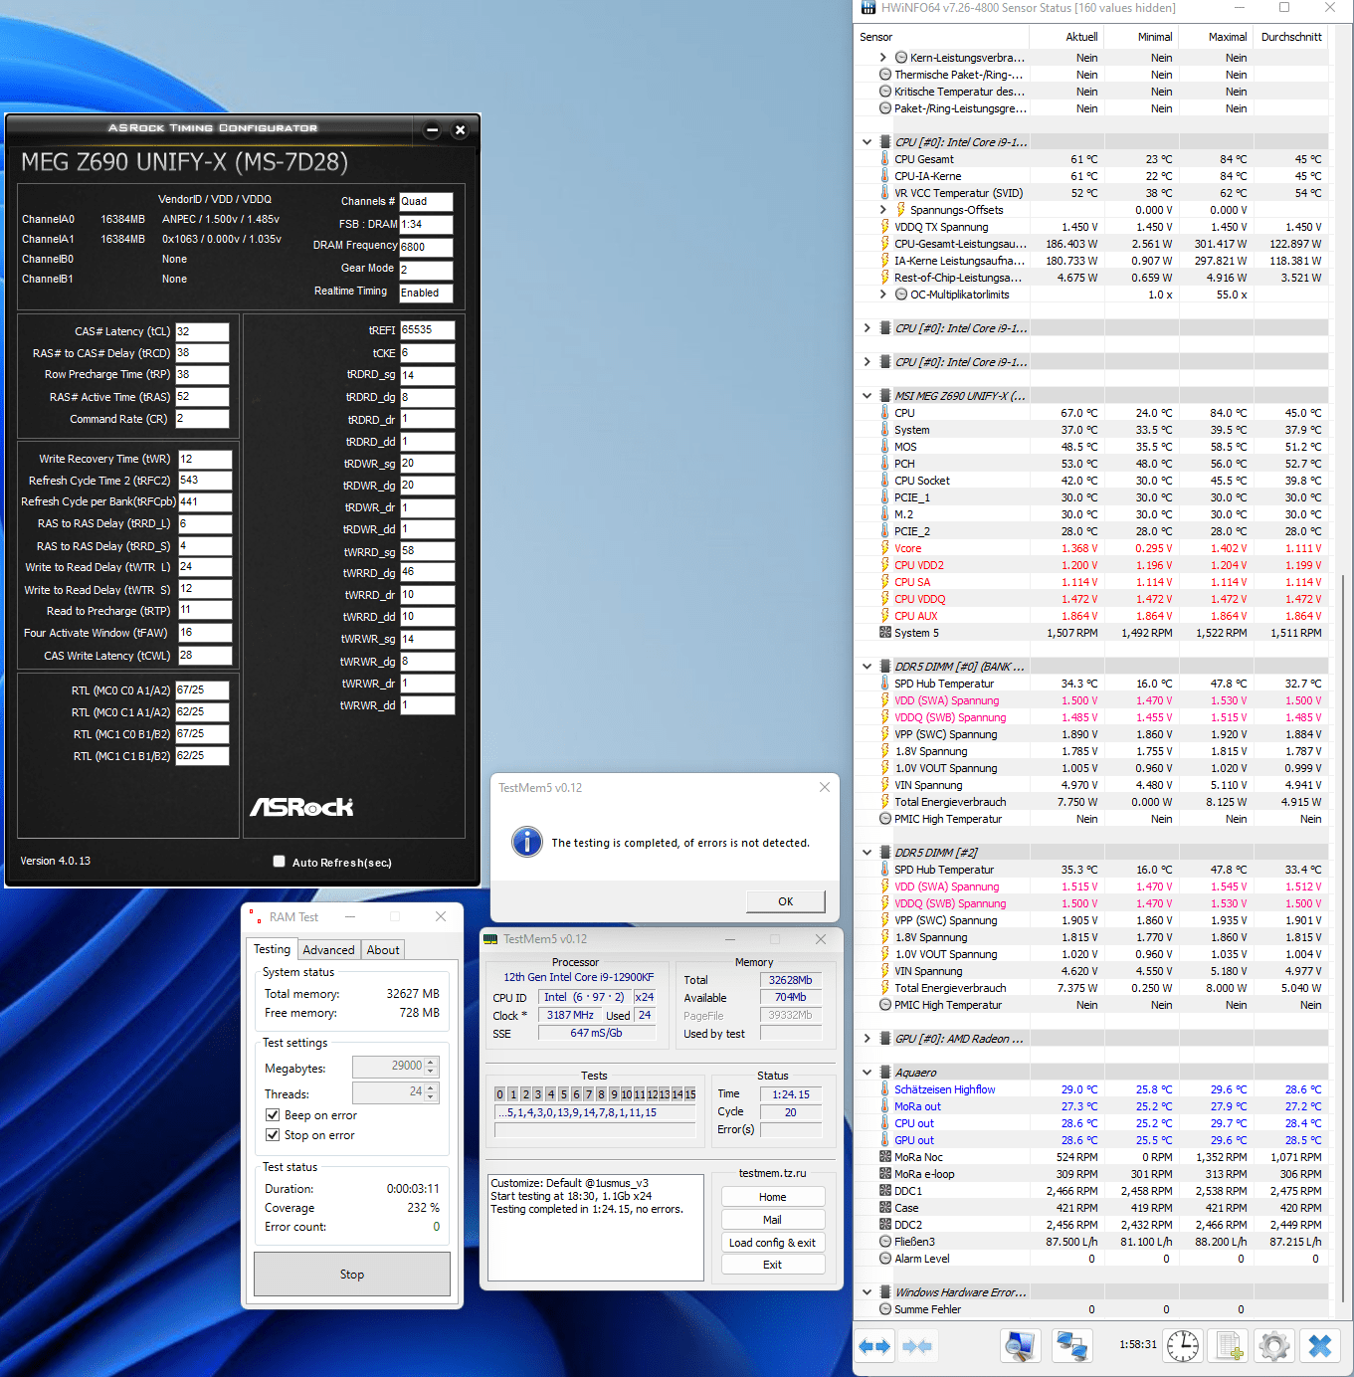This screenshot has height=1377, width=1354.
Task: Click the Summe Fehler circle icon
Action: 884,1309
